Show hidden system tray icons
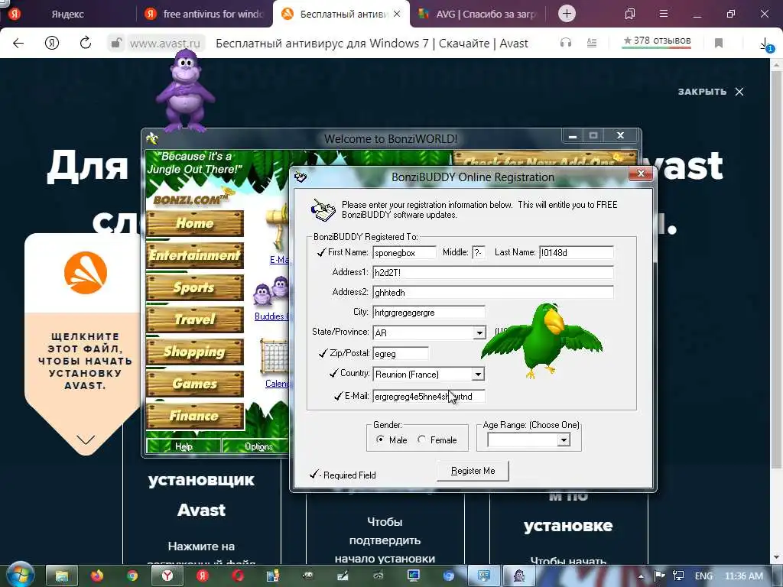Viewport: 783px width, 587px height. 642,576
